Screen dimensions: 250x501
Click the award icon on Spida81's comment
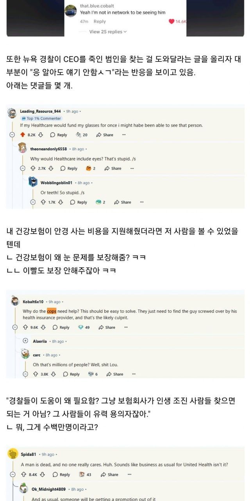pos(82,474)
